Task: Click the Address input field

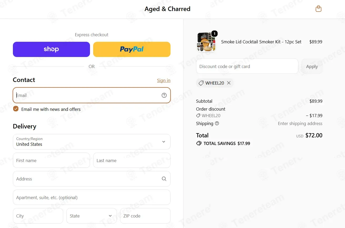Action: 92,179
